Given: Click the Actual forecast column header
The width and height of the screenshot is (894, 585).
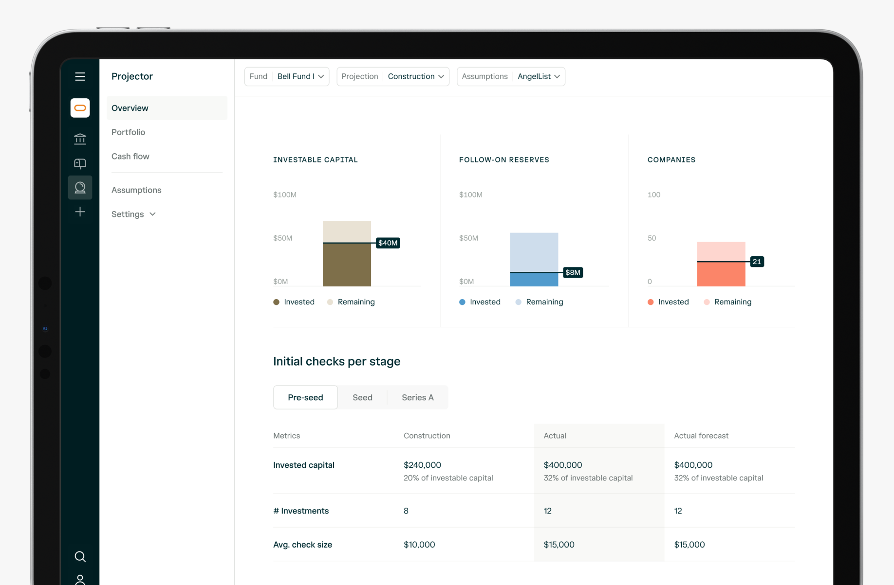Looking at the screenshot, I should pos(701,436).
